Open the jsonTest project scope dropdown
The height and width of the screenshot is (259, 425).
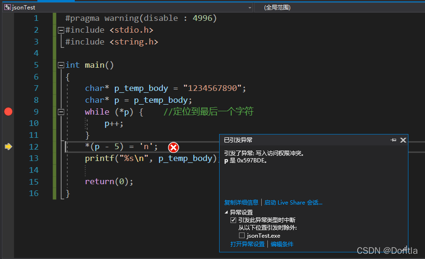tap(249, 8)
